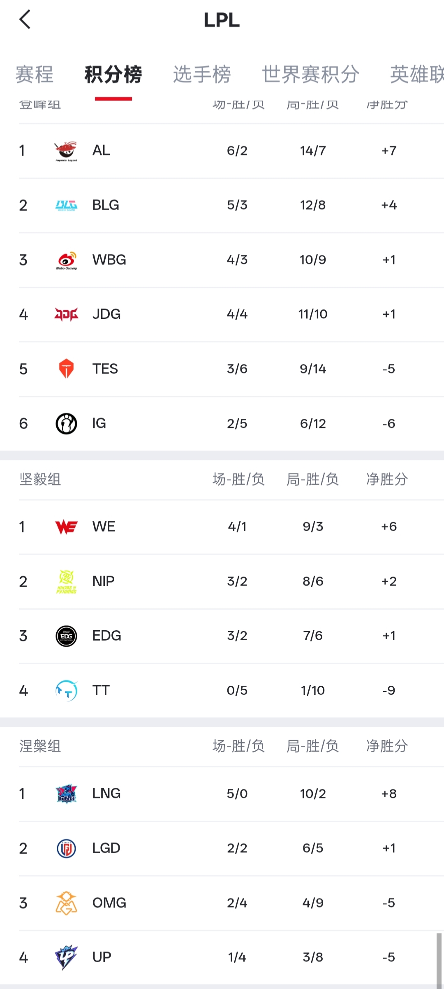444x989 pixels.
Task: Tap the BLG team logo
Action: [x=66, y=205]
